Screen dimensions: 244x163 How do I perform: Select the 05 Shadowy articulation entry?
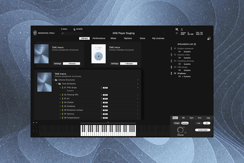click(182, 73)
